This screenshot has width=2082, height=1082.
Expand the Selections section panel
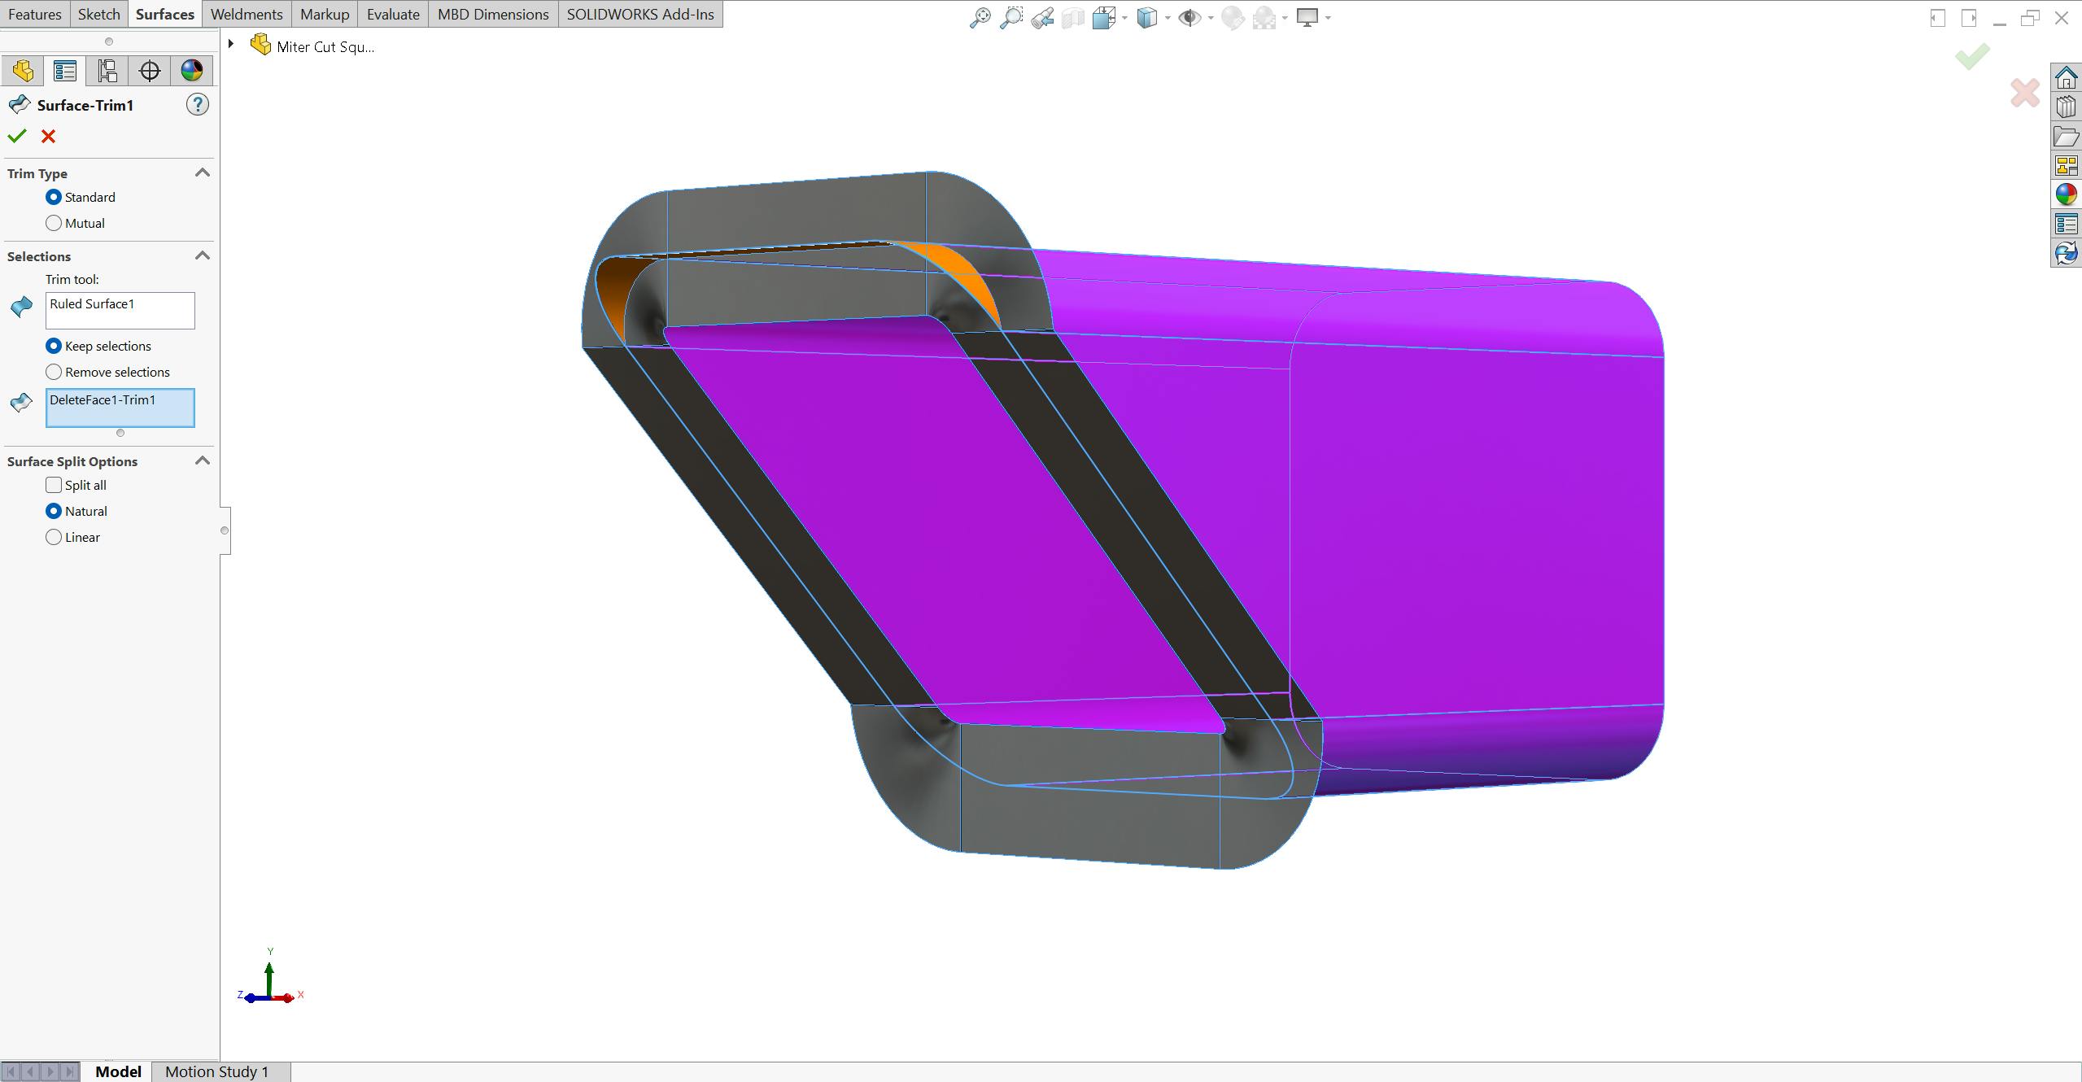click(x=203, y=256)
